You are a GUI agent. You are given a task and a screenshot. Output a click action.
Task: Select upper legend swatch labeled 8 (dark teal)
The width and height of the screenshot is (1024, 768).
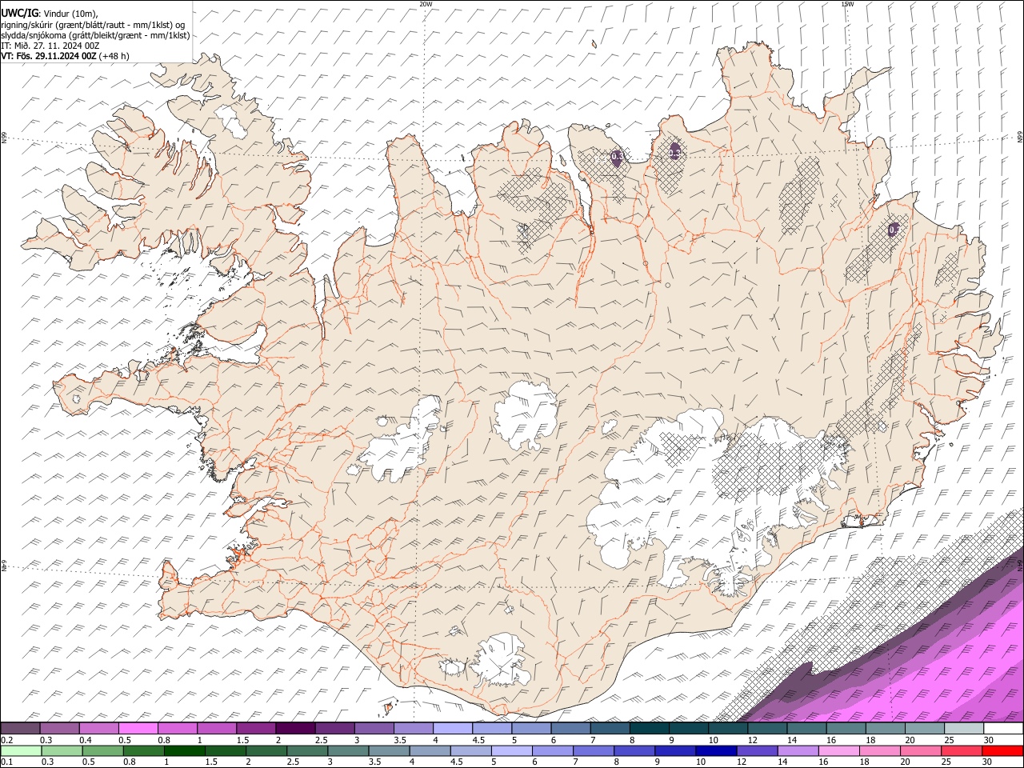[650, 729]
